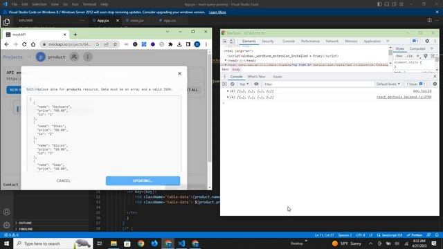
Task: Go back in the mockAPI browser window
Action: click(x=6, y=44)
